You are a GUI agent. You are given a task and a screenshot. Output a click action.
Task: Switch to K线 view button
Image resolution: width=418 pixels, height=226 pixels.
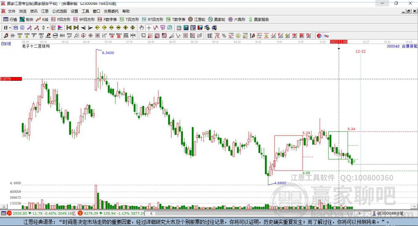42,20
